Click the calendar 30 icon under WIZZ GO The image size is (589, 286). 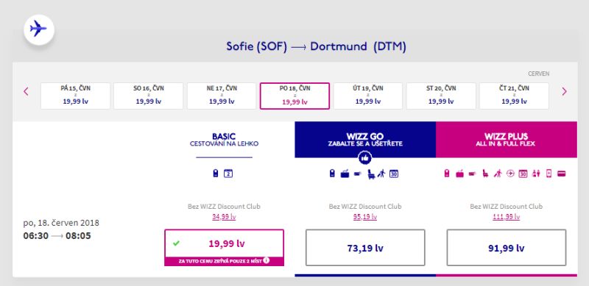394,174
